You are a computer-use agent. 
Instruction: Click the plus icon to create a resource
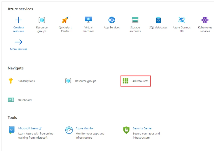tap(18, 20)
